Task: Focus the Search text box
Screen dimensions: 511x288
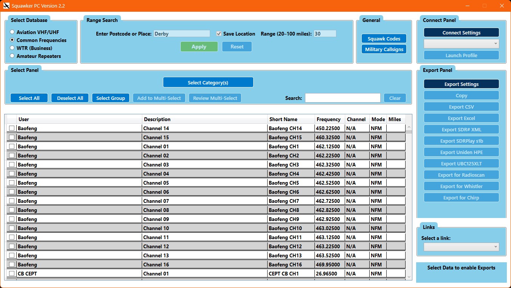Action: tap(343, 98)
